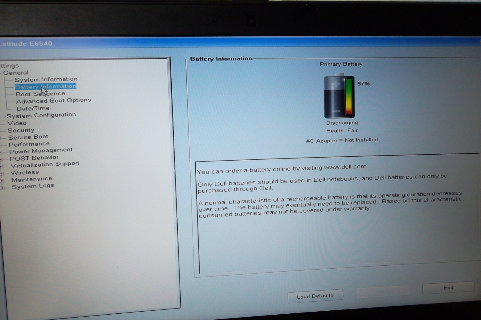This screenshot has height=320, width=481.
Task: Click the greyed-out Apply button
Action: pyautogui.click(x=383, y=291)
